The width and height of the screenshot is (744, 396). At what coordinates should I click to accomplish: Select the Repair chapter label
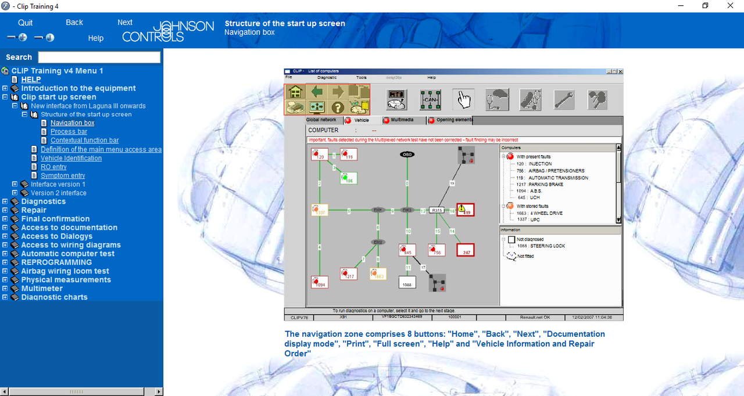(34, 210)
